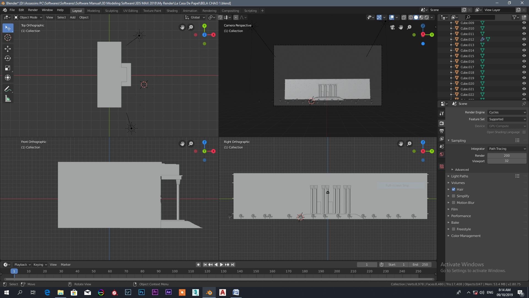
Task: Enable the Simplify checkbox
Action: pyautogui.click(x=453, y=196)
